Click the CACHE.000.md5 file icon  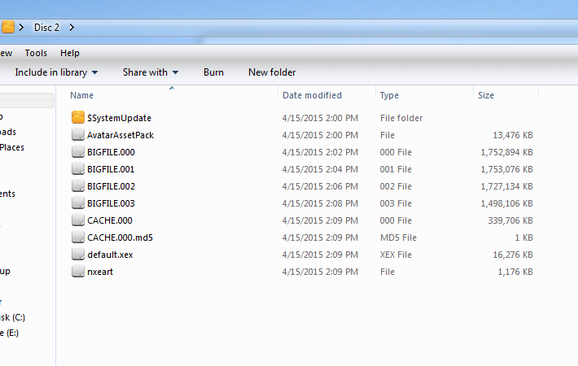click(78, 237)
